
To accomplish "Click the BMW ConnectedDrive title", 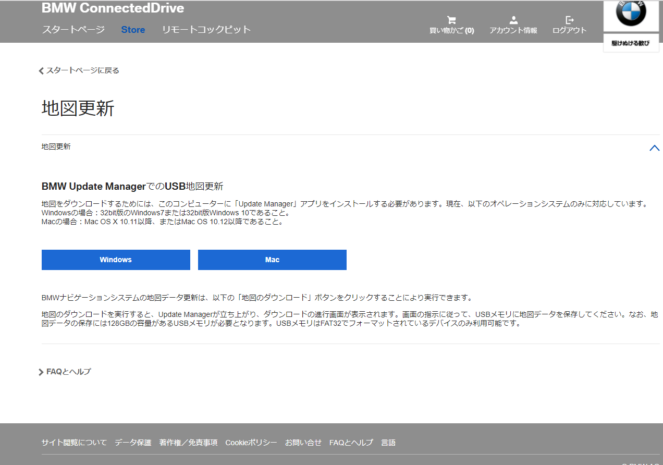I will (x=113, y=8).
